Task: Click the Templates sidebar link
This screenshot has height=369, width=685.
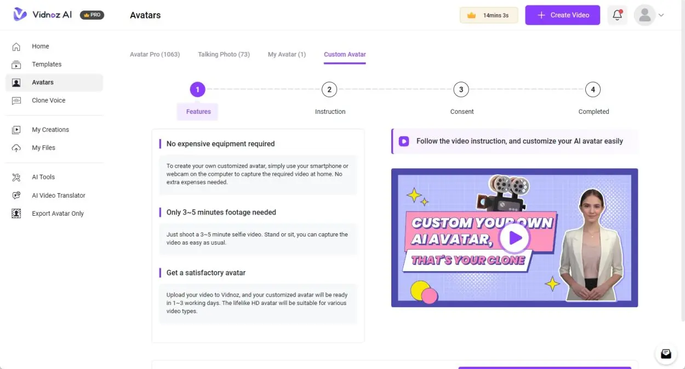Action: pos(47,64)
